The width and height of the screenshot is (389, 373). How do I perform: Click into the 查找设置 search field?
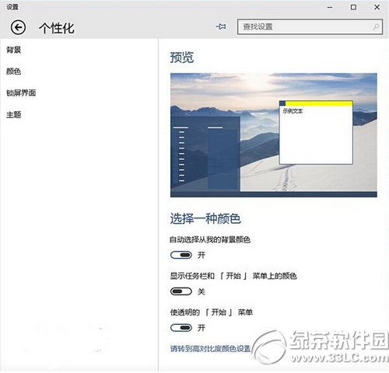tap(310, 26)
